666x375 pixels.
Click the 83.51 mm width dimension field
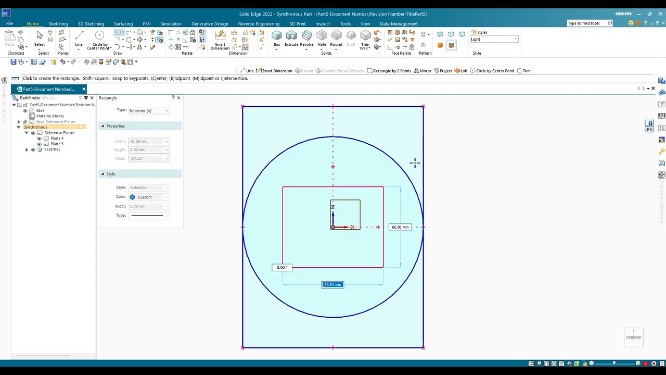(332, 285)
